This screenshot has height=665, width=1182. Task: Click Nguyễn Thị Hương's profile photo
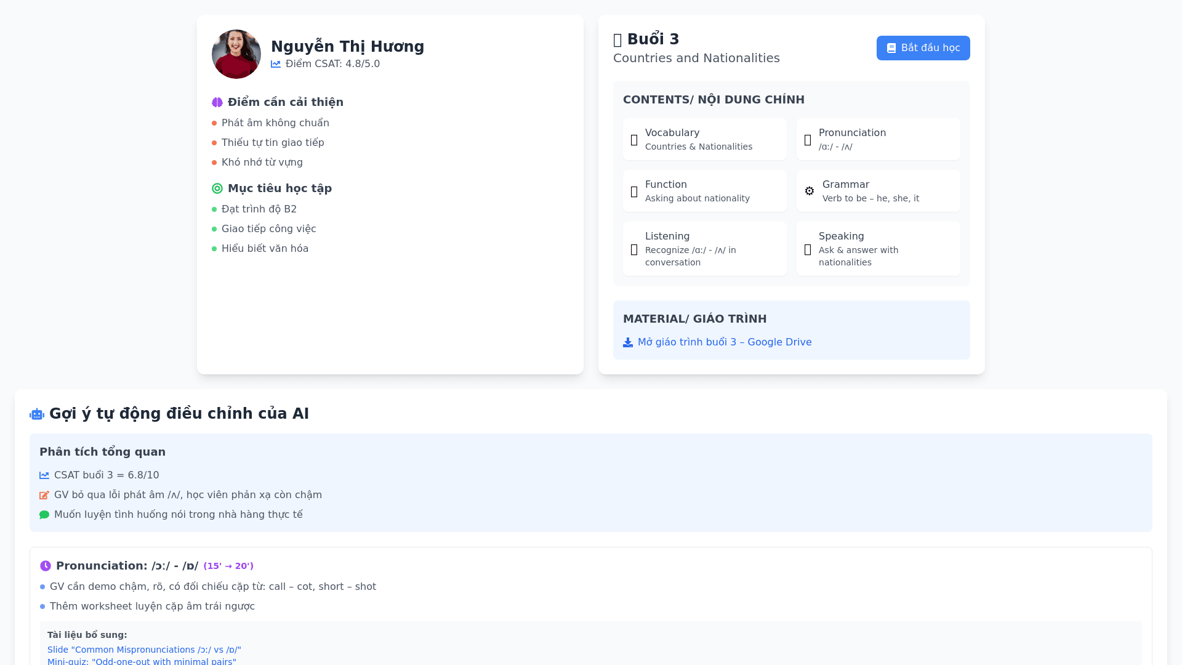[236, 54]
